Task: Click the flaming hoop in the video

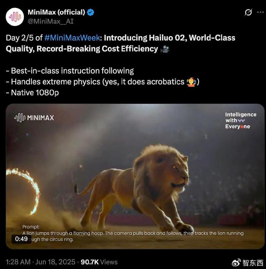Action: click(23, 191)
